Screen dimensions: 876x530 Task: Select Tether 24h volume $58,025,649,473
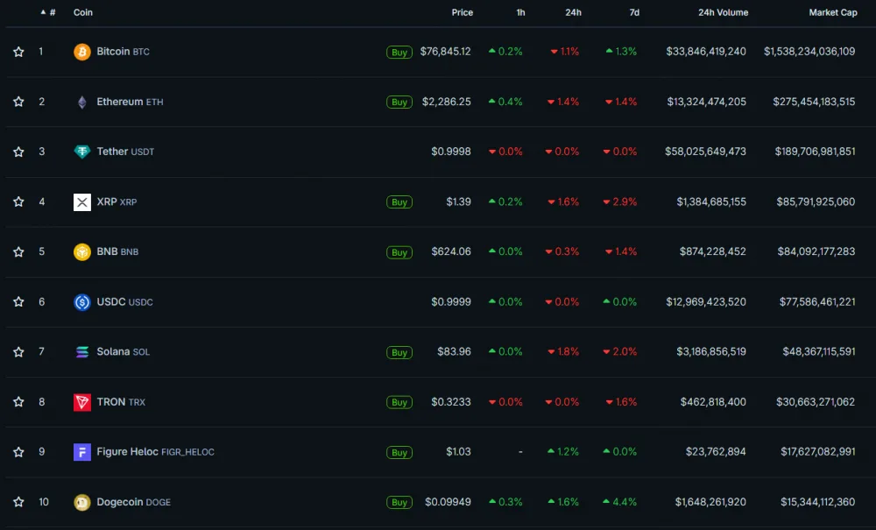(705, 152)
